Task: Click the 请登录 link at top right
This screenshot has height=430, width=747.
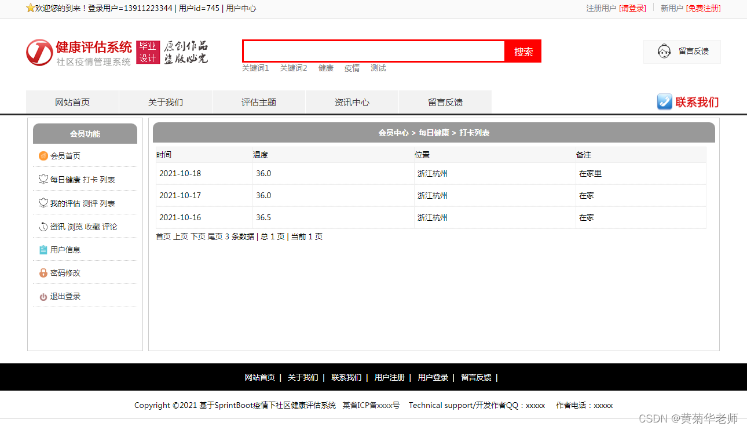Action: [x=632, y=8]
